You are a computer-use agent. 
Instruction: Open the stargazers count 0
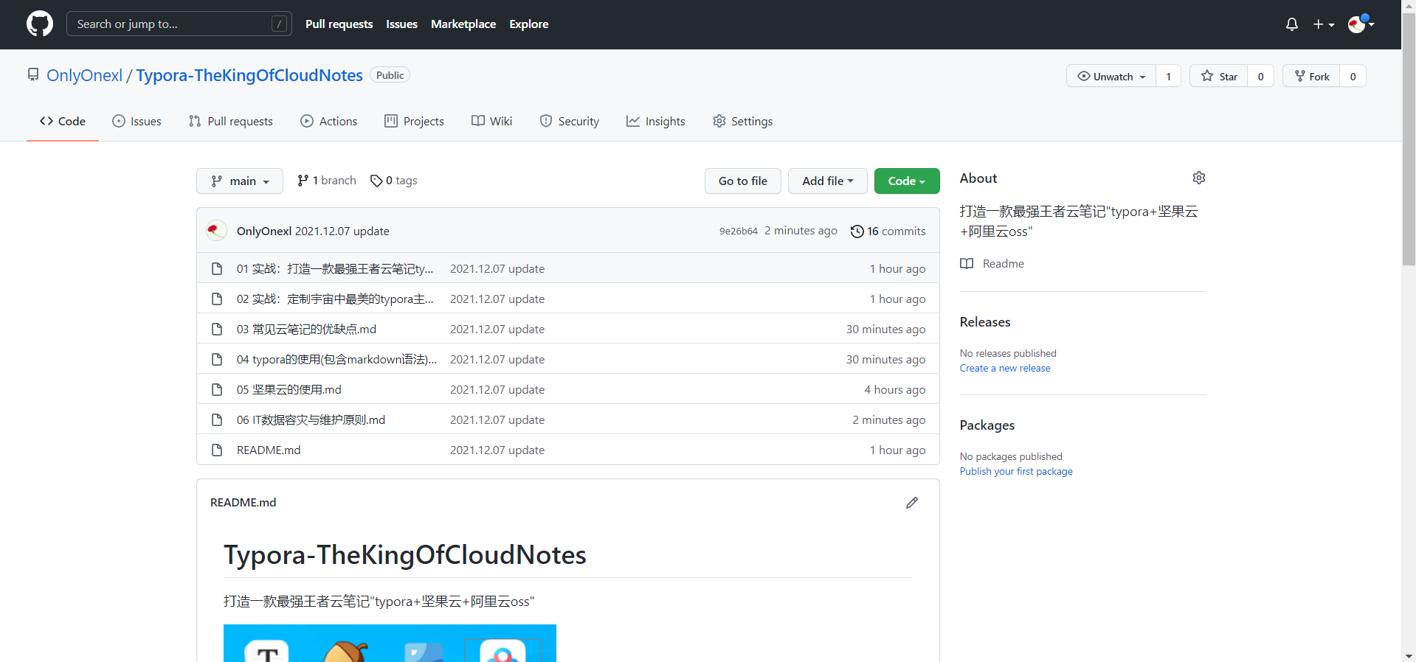click(x=1260, y=76)
